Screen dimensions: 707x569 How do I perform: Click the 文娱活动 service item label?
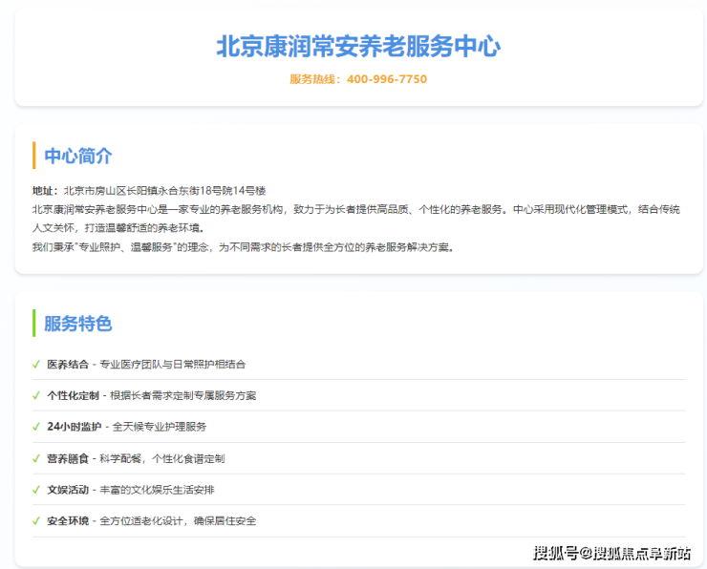click(68, 490)
